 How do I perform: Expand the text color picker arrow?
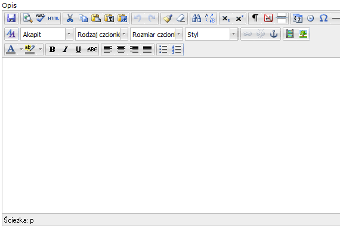tap(21, 50)
